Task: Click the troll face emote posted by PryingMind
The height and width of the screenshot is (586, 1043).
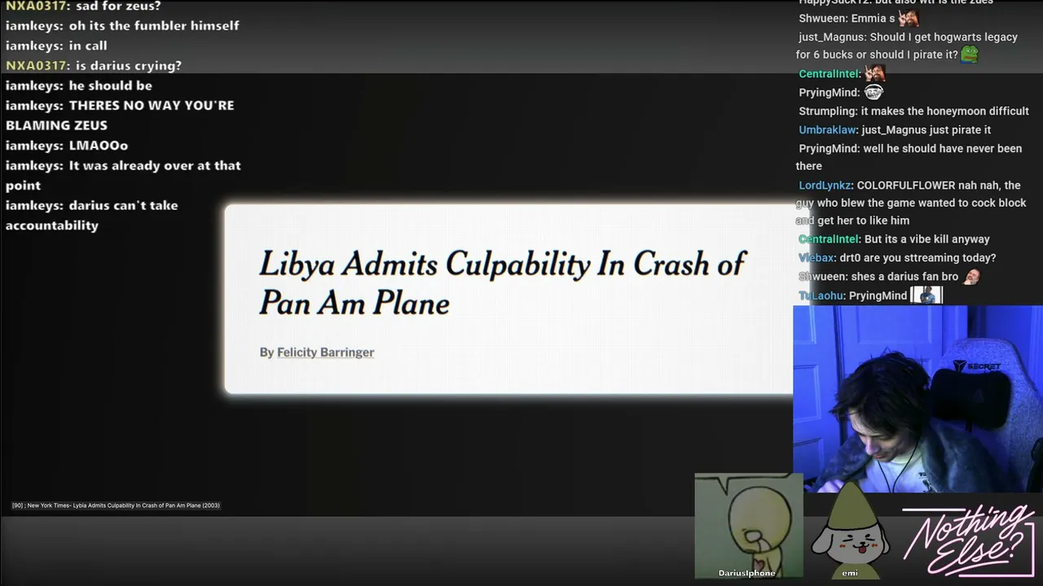Action: [x=874, y=92]
